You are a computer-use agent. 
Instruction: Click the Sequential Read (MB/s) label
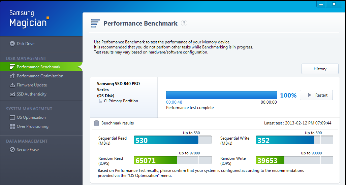pyautogui.click(x=113, y=141)
